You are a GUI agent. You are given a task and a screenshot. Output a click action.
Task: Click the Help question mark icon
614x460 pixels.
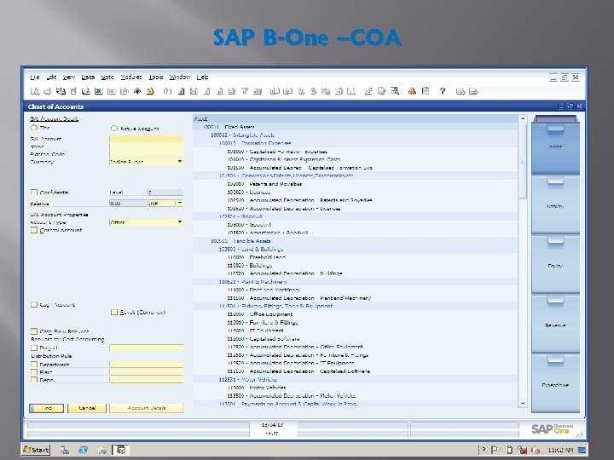tap(443, 91)
